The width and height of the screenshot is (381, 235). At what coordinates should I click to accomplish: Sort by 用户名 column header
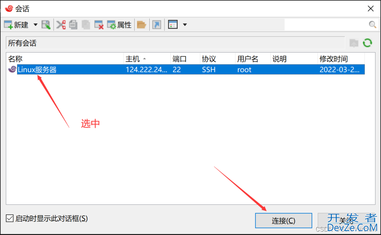point(253,59)
